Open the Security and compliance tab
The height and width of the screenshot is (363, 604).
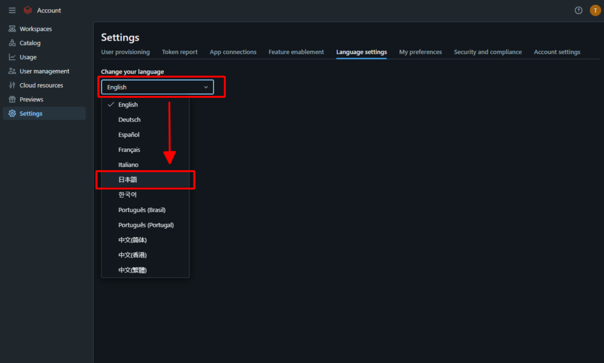point(488,52)
